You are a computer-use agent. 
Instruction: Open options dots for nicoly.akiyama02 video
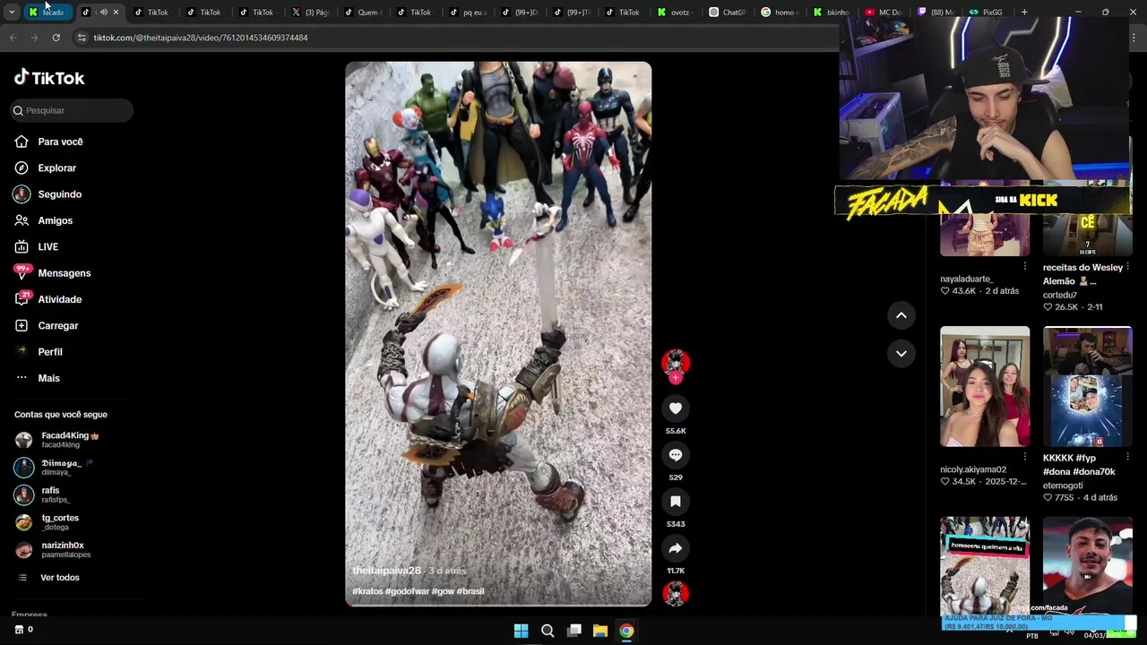coord(1025,457)
